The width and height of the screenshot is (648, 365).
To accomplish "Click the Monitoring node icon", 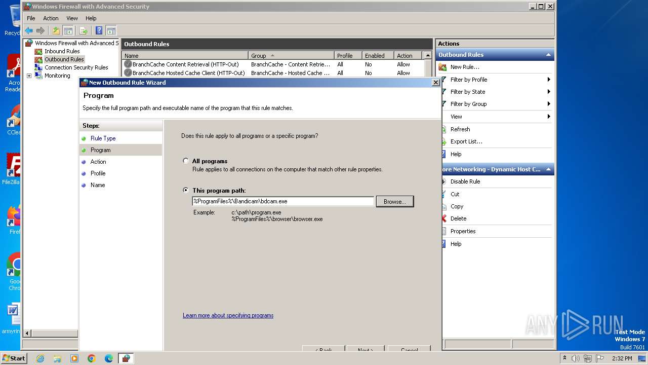I will [38, 76].
